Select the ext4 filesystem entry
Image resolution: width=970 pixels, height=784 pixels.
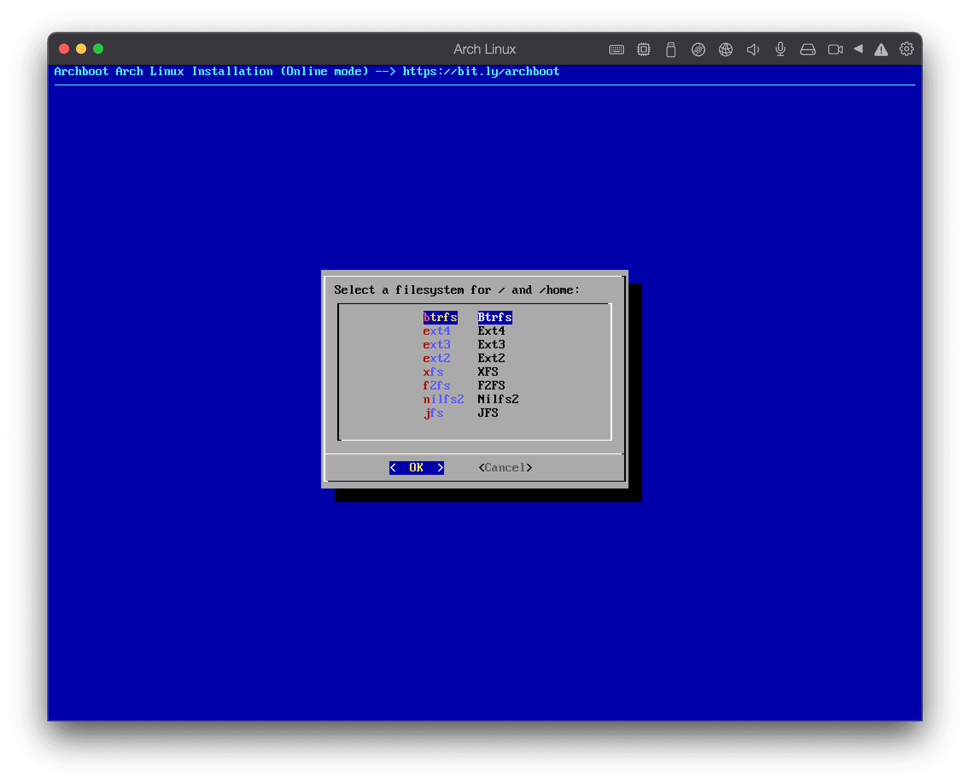[x=437, y=331]
